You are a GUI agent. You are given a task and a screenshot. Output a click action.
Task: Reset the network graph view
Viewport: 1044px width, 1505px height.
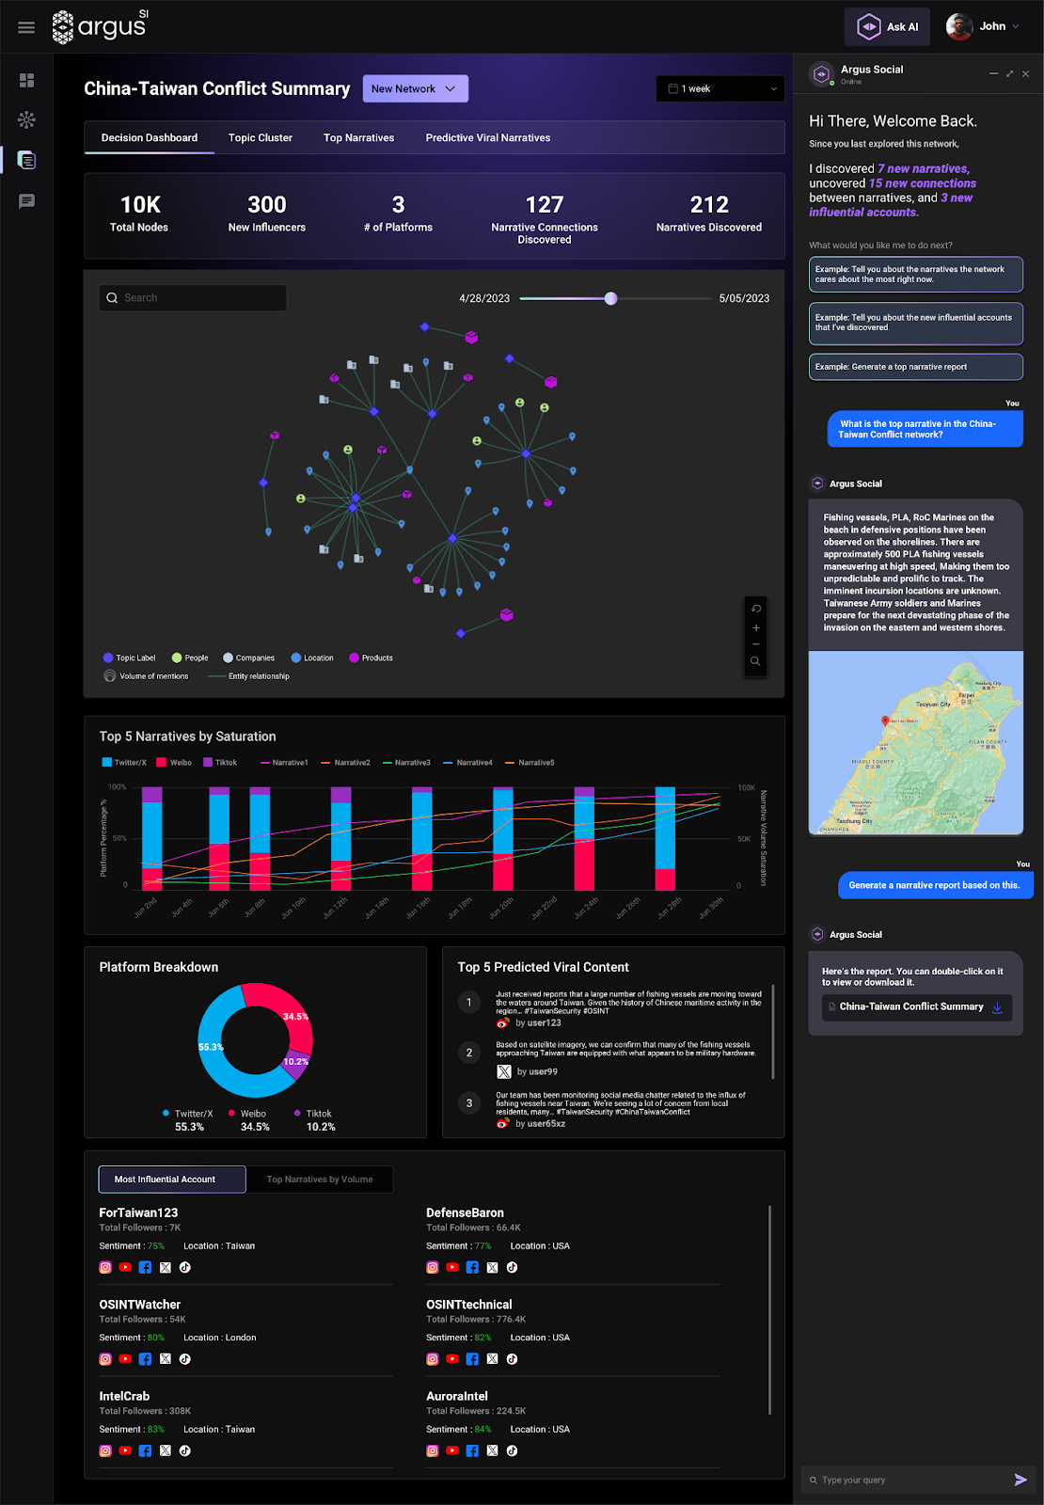[755, 609]
